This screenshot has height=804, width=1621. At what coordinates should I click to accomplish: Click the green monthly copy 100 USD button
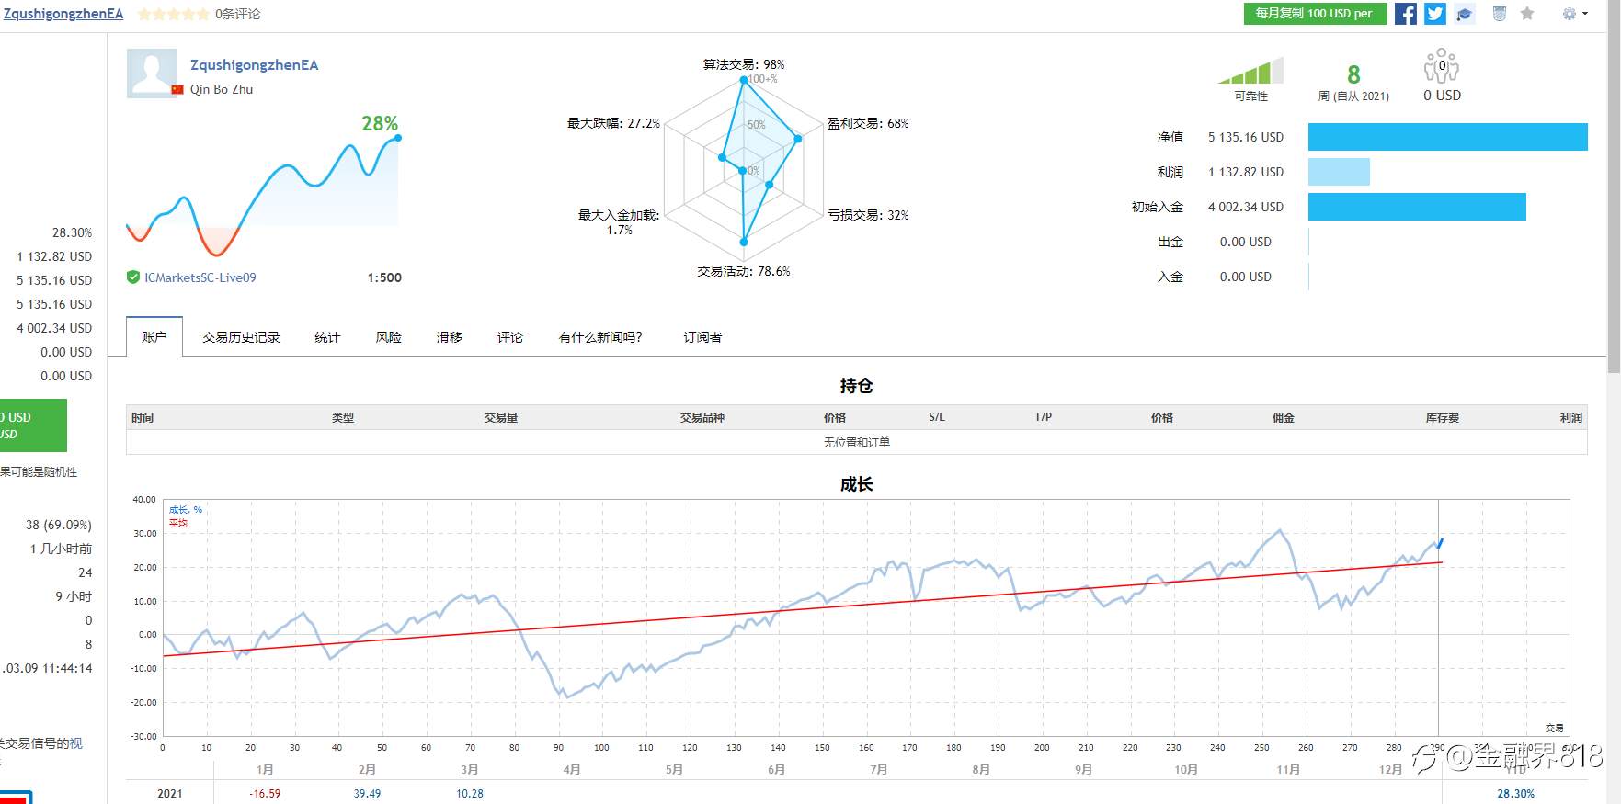tap(1315, 14)
